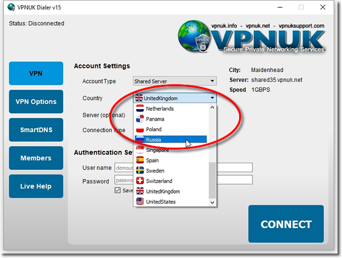Click the city value Maidenhead
The height and width of the screenshot is (258, 342).
(267, 70)
